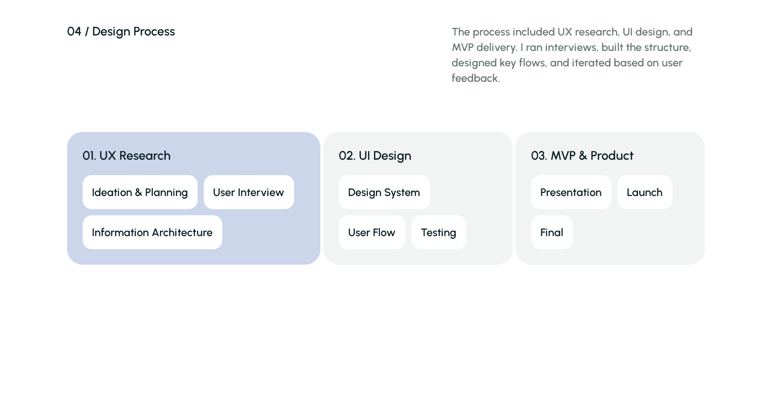This screenshot has width=772, height=419.
Task: Select the Presentation chip
Action: tap(571, 192)
